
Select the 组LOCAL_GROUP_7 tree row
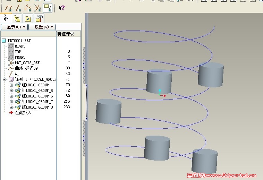[x=37, y=102]
